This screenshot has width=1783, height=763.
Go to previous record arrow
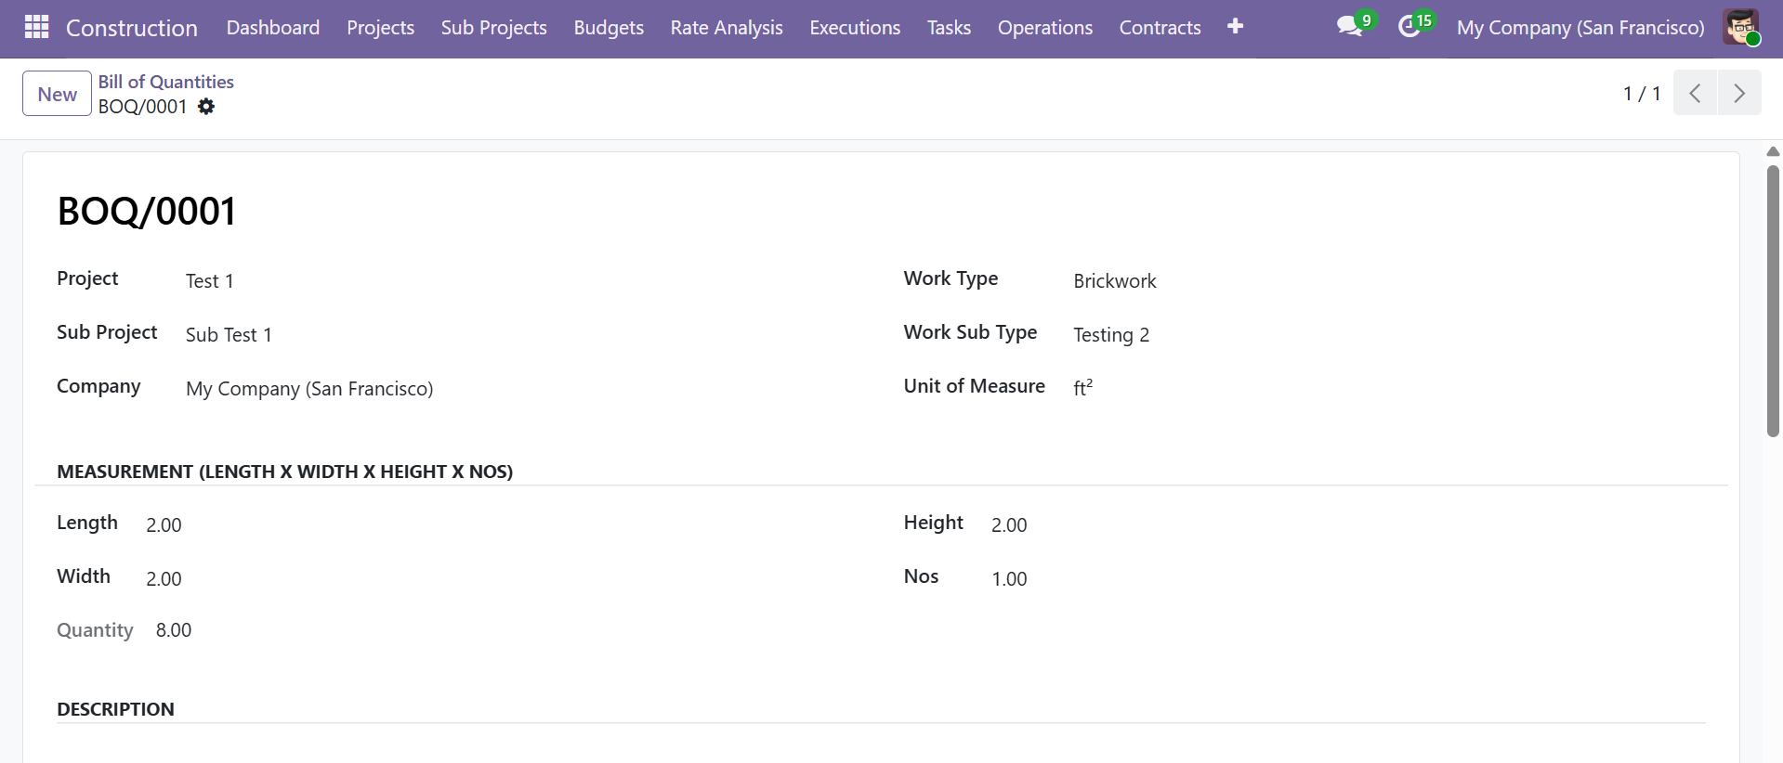[1695, 93]
